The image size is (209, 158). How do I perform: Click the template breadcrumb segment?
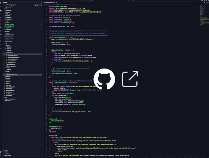pos(74,5)
